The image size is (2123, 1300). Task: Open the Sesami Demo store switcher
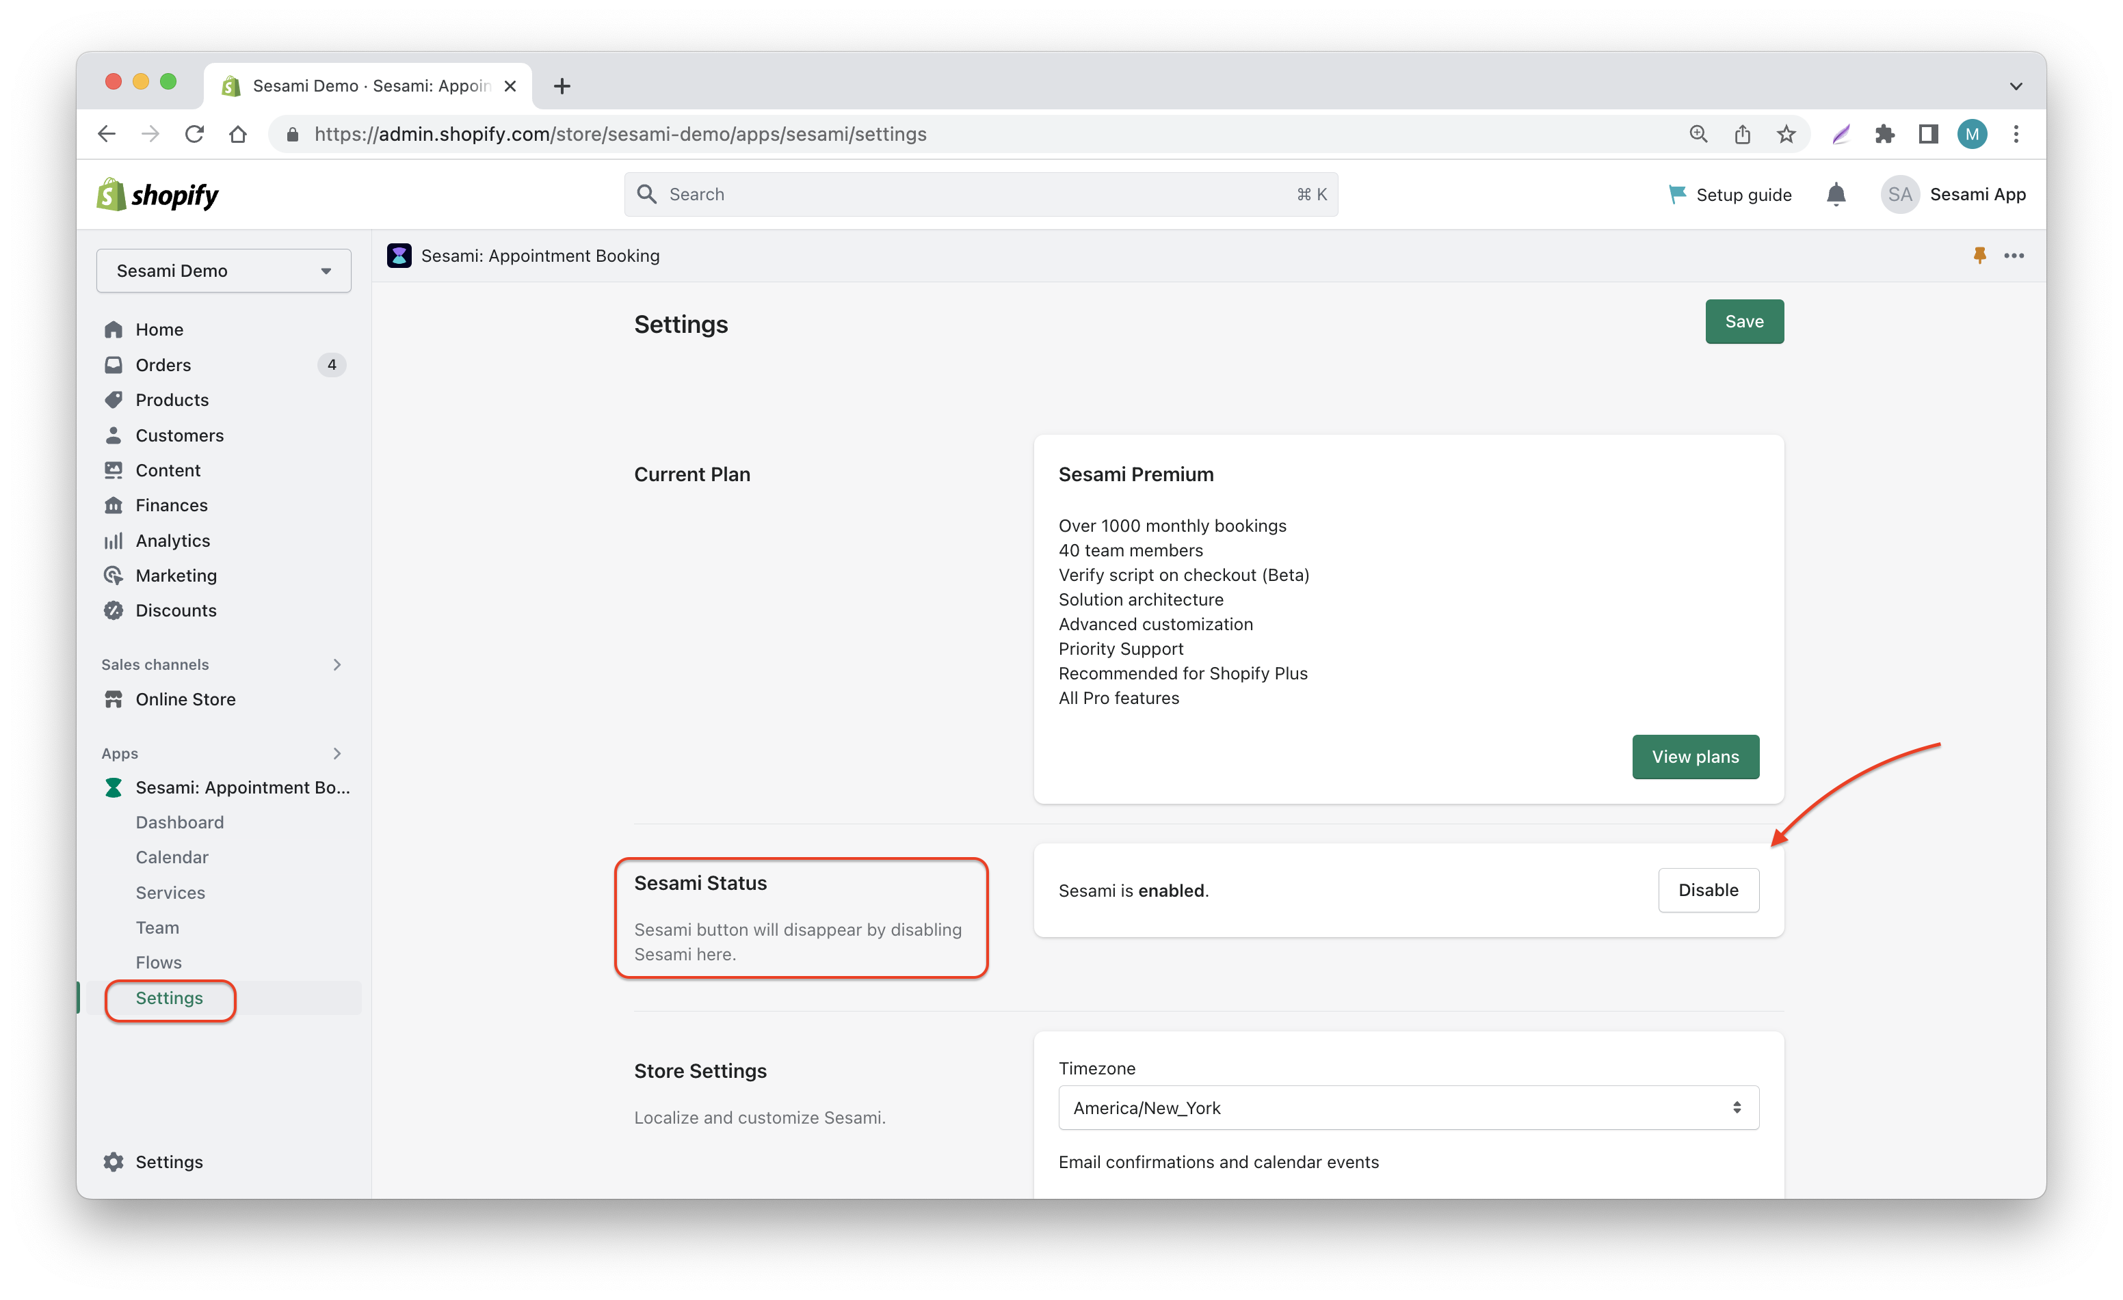tap(224, 271)
